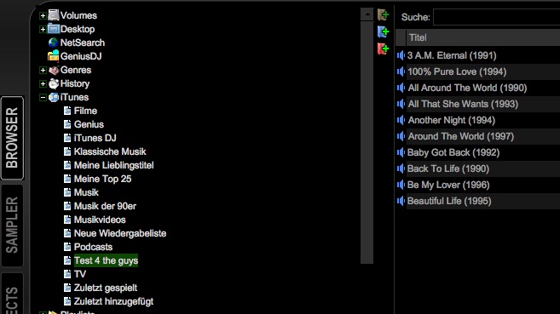
Task: Open the Klassische Musik playlist
Action: [110, 151]
